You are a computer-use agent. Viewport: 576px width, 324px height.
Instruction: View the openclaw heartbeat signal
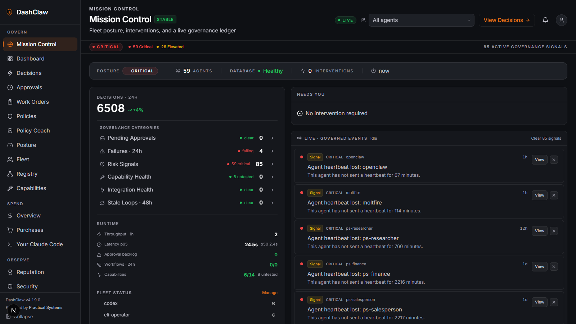point(539,160)
